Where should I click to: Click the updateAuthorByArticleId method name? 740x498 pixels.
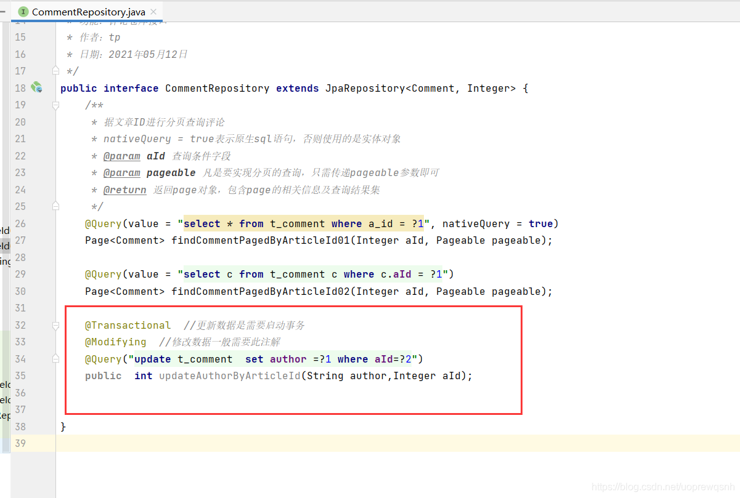[229, 376]
